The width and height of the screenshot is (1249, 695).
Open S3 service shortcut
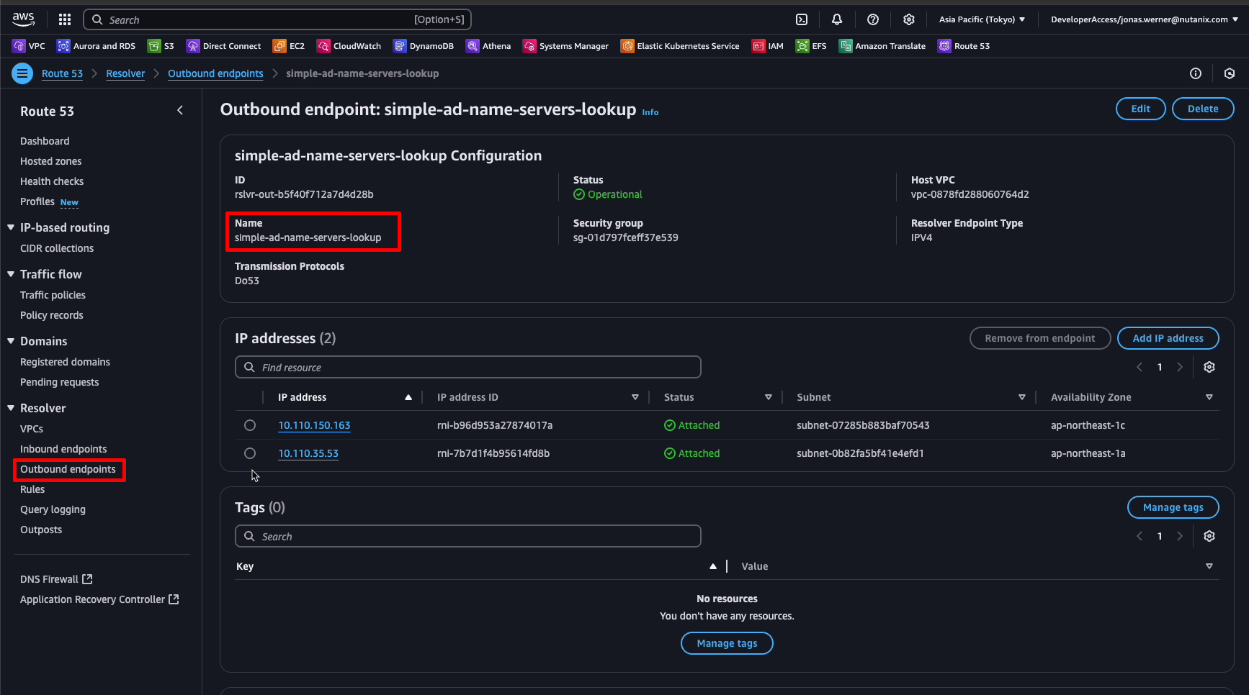pyautogui.click(x=161, y=46)
